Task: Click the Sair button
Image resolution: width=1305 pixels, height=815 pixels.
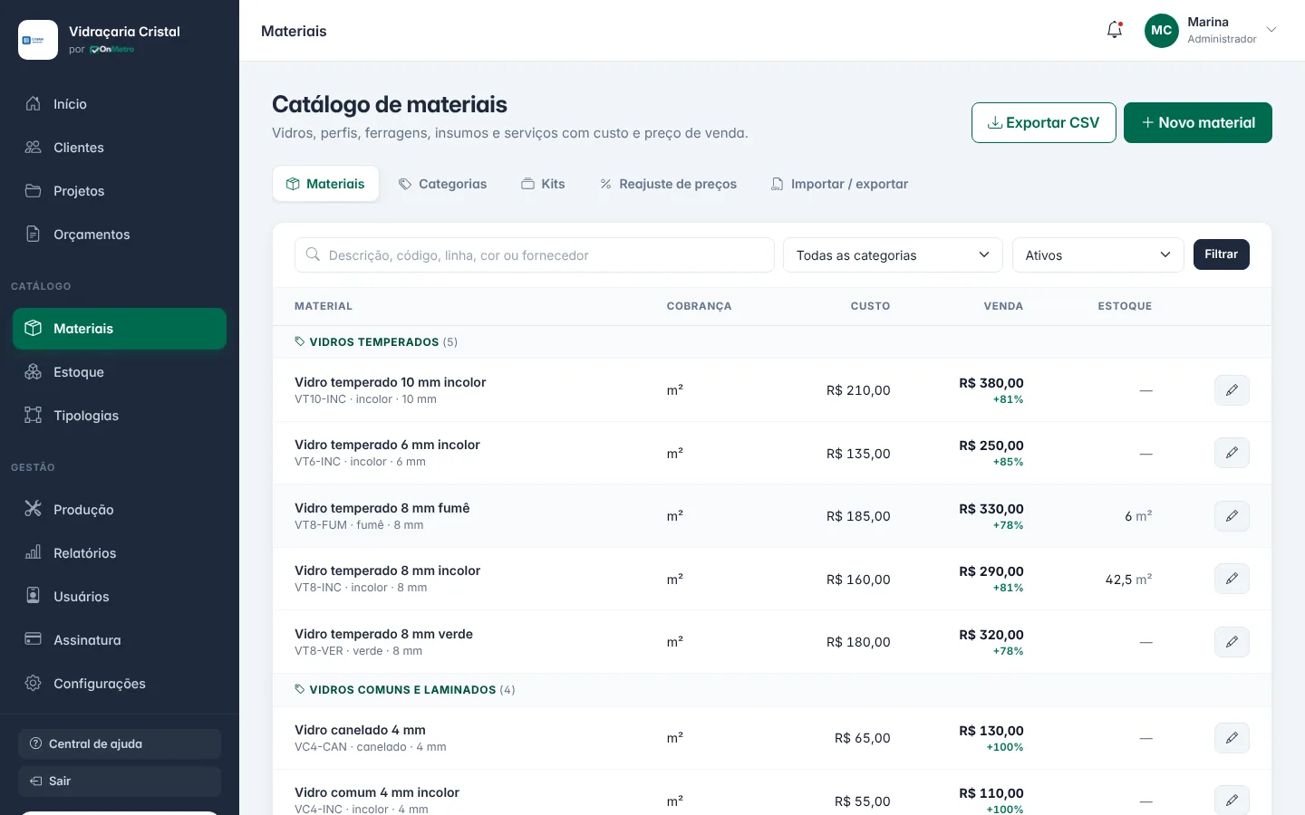Action: coord(120,781)
